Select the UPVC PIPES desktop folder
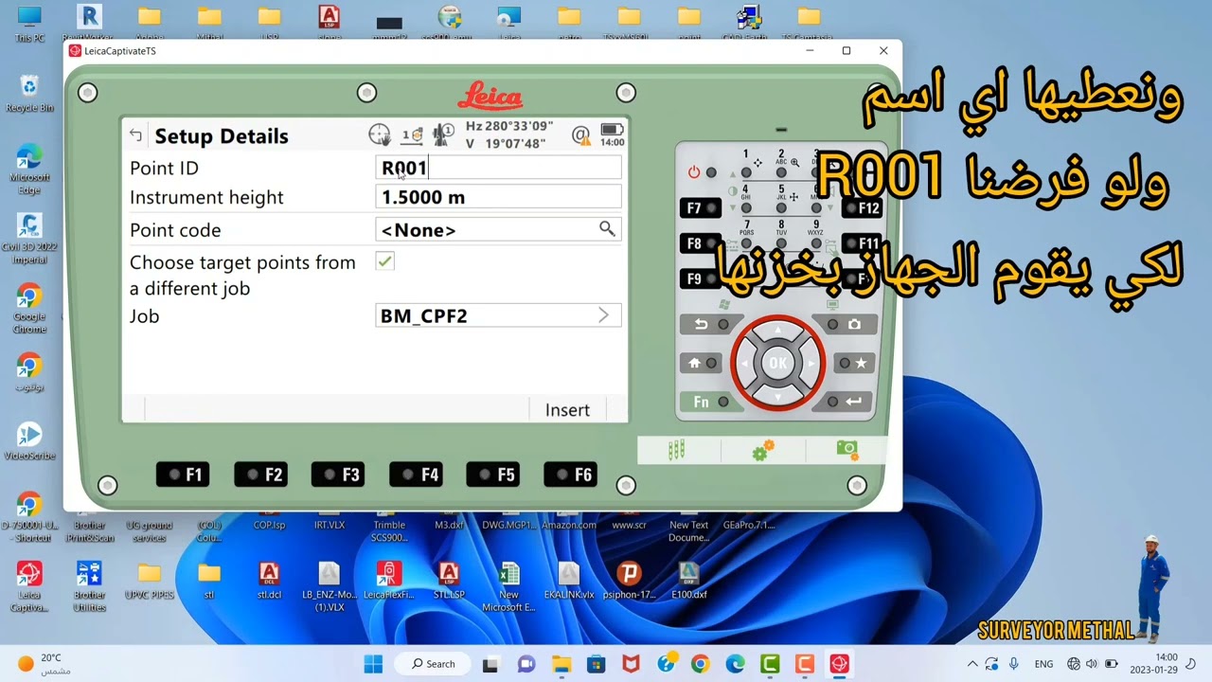1212x682 pixels. pos(149,581)
